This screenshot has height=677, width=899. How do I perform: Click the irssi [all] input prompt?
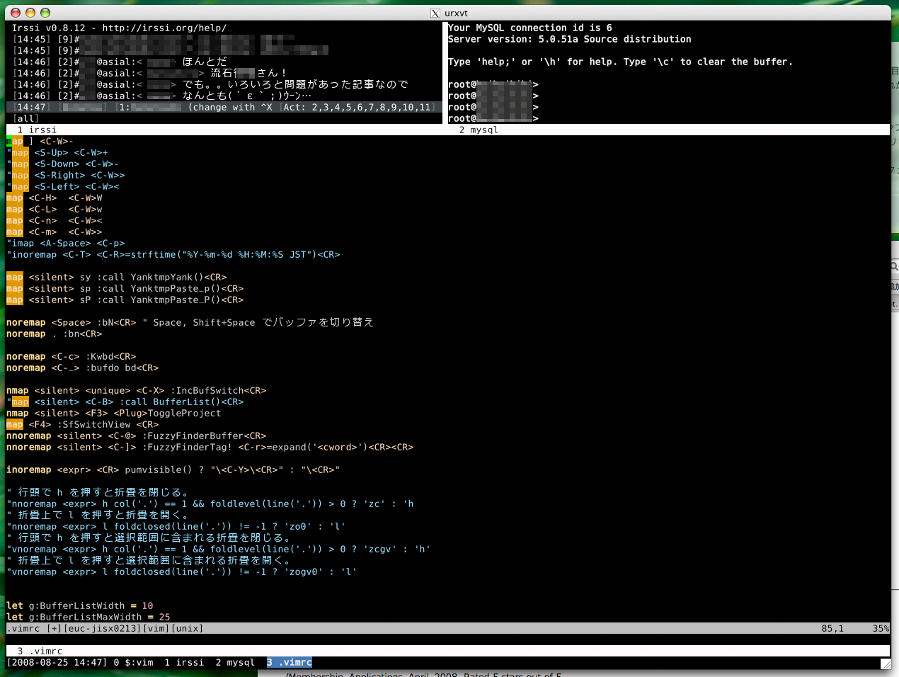pos(27,119)
